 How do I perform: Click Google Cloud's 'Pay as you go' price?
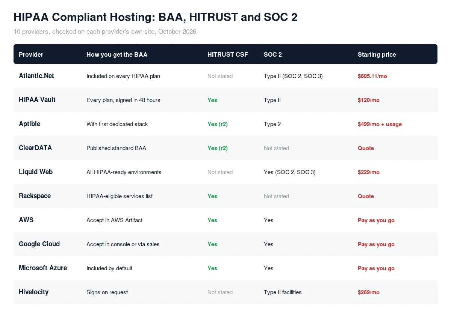(x=376, y=244)
